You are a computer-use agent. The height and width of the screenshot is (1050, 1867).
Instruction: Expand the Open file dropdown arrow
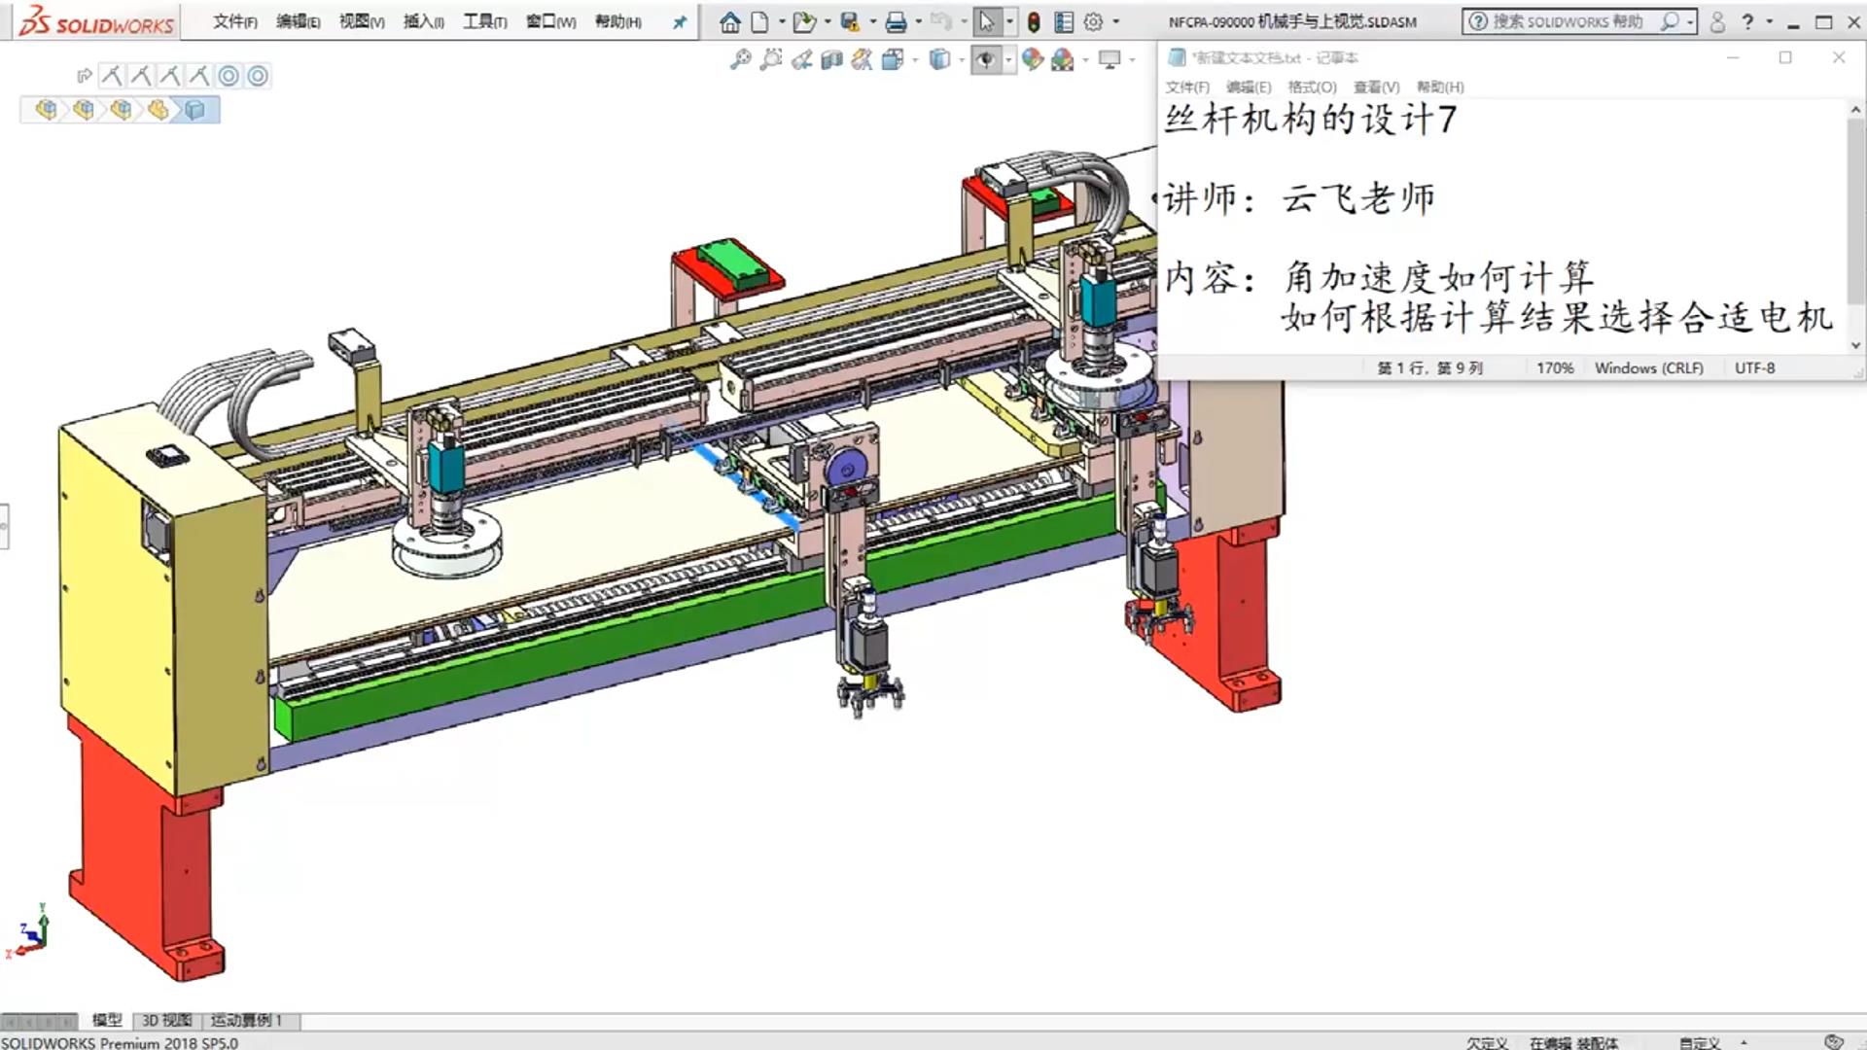827,21
